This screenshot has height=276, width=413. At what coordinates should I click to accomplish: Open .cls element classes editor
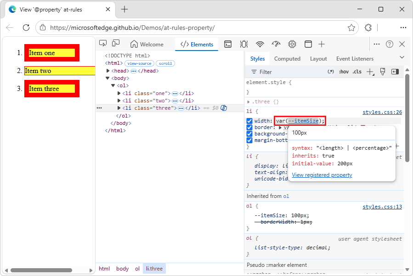(x=357, y=72)
